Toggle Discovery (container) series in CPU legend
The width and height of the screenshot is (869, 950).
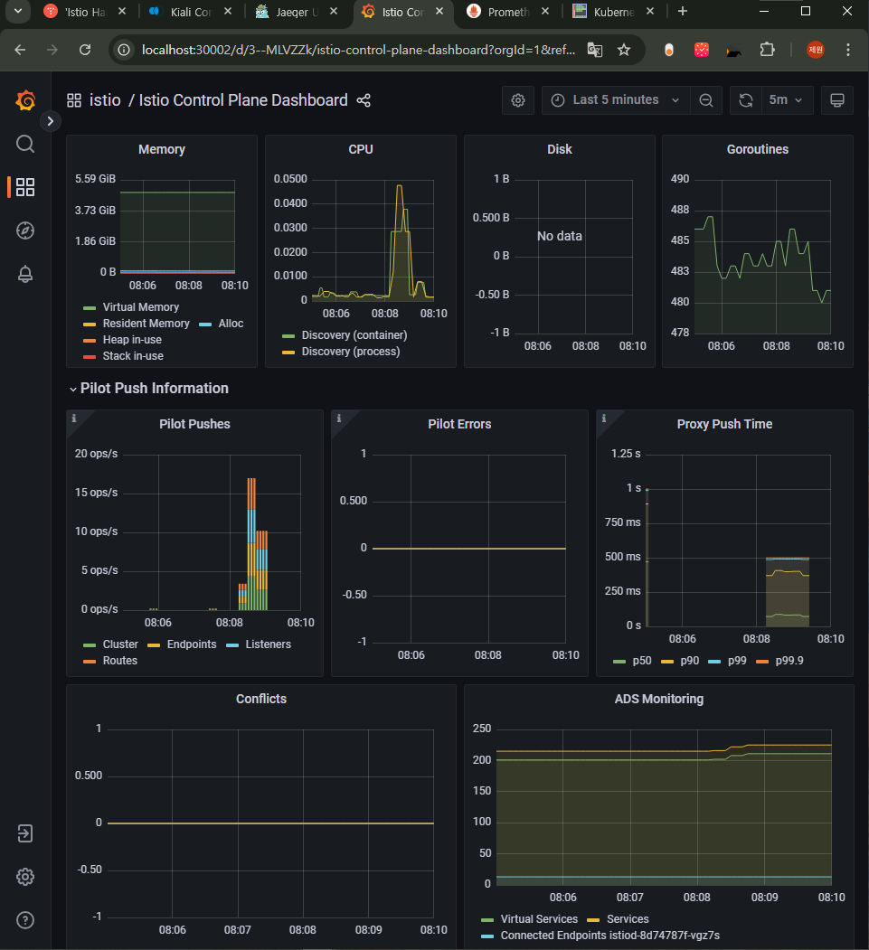click(354, 335)
